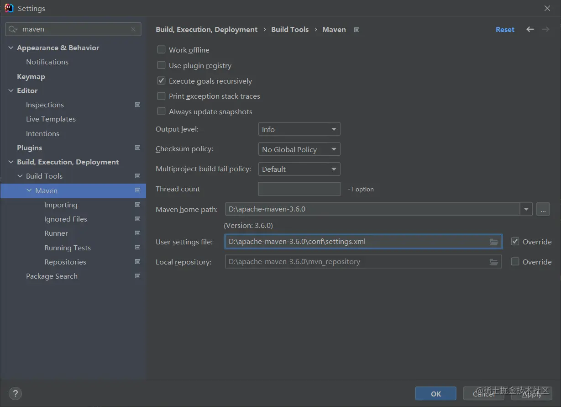The image size is (561, 407).
Task: Open Plugins settings page
Action: [29, 148]
